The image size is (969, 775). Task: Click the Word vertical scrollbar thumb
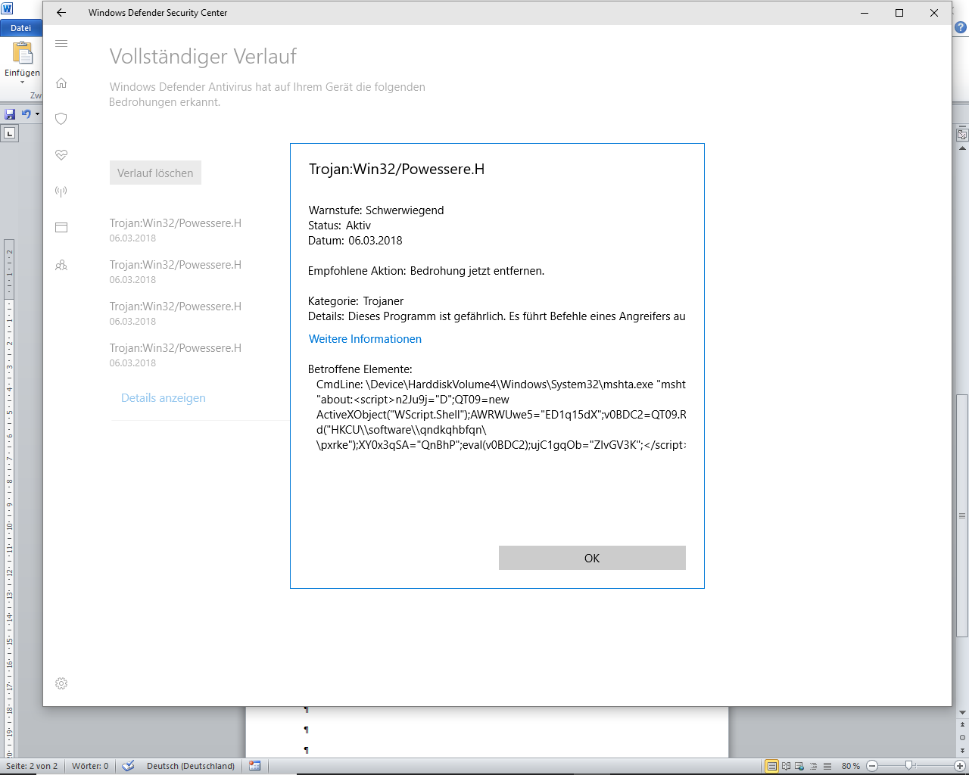[962, 515]
